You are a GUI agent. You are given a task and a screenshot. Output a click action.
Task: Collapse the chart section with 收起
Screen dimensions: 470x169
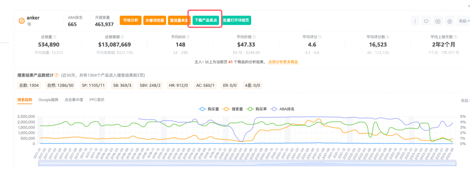click(x=465, y=100)
